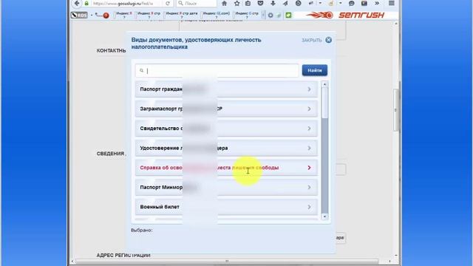Go back using the browser back arrow
473x266 pixels.
[x=77, y=3]
